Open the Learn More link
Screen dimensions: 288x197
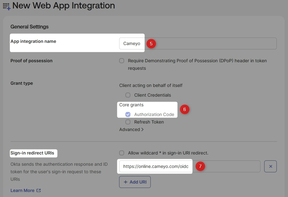(22, 190)
